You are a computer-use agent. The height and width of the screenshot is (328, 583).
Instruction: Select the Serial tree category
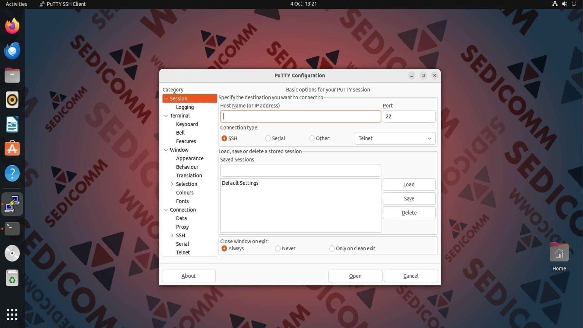(x=182, y=244)
